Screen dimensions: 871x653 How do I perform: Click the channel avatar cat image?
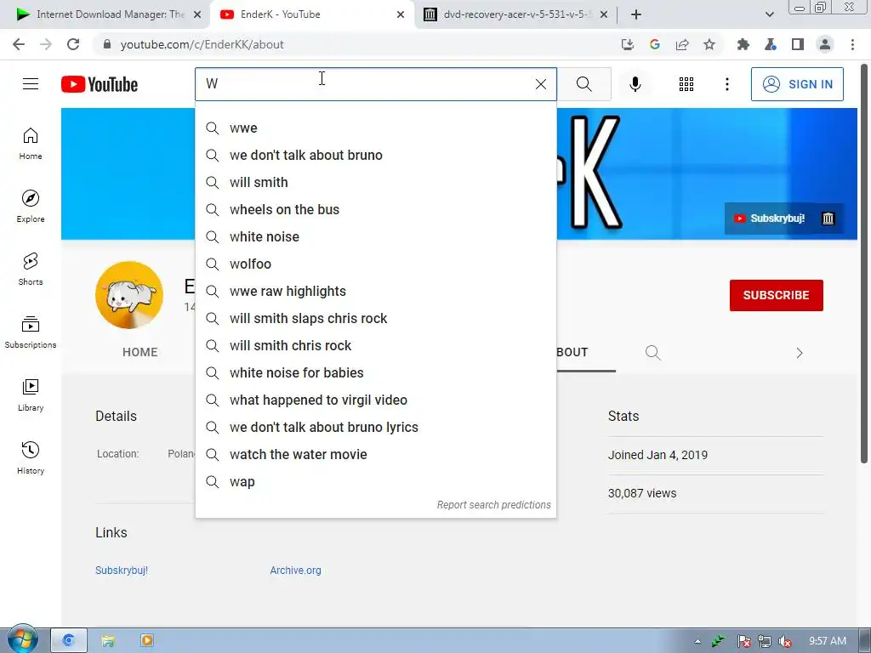point(129,295)
